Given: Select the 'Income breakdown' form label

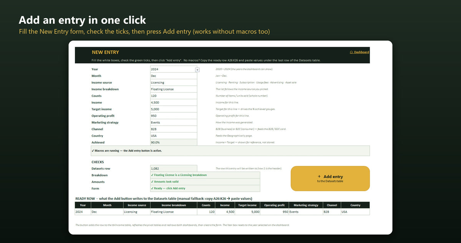Looking at the screenshot, I should (105, 89).
